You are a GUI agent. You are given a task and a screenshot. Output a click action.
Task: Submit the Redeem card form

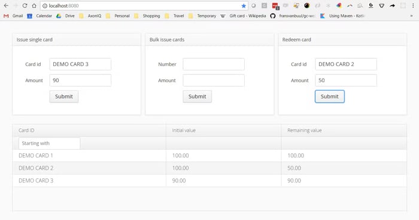coord(330,97)
